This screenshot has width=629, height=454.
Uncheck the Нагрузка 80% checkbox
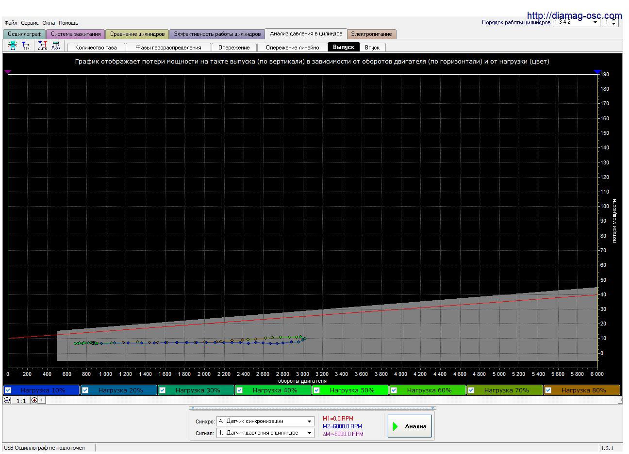point(548,390)
